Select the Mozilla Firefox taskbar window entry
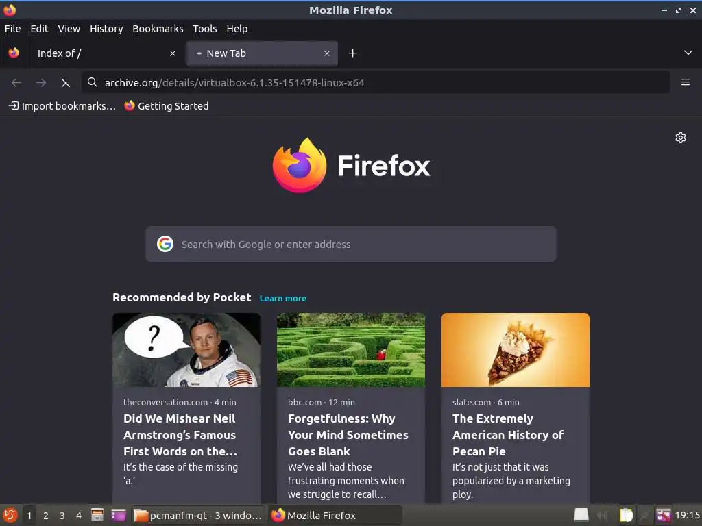The width and height of the screenshot is (702, 526). tap(336, 515)
